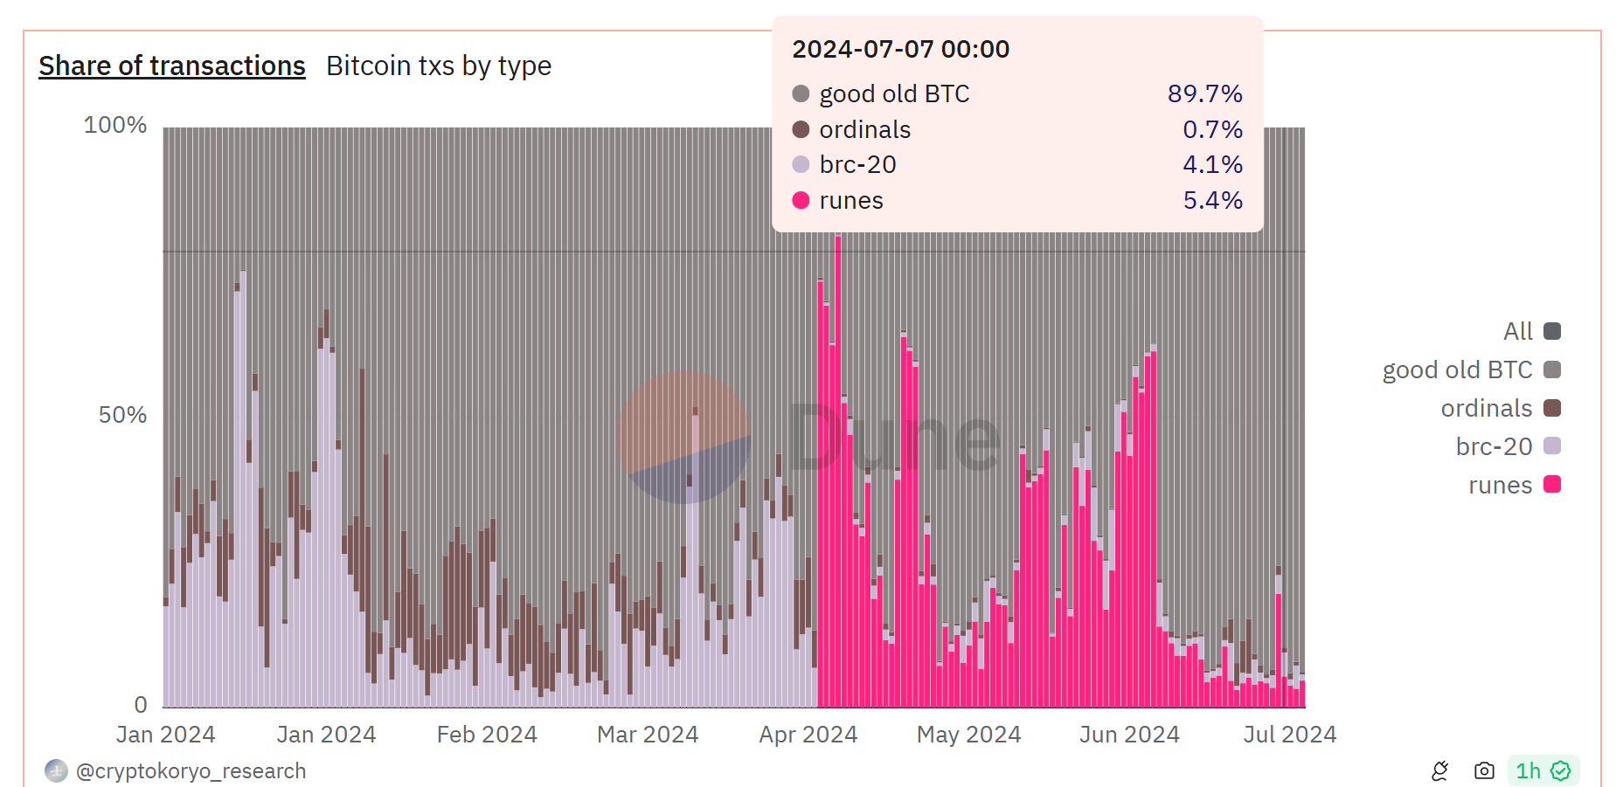
Task: Click the 1h refresh status badge
Action: pos(1543,770)
